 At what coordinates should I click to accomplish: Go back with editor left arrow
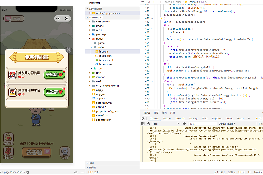pos(155,2)
